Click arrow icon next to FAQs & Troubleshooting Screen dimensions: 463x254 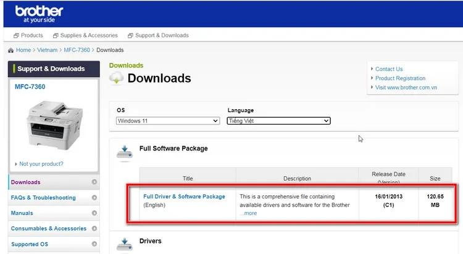click(94, 198)
